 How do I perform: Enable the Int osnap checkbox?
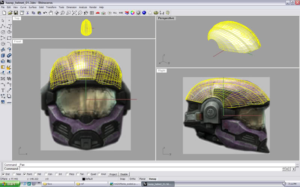pos(57,174)
